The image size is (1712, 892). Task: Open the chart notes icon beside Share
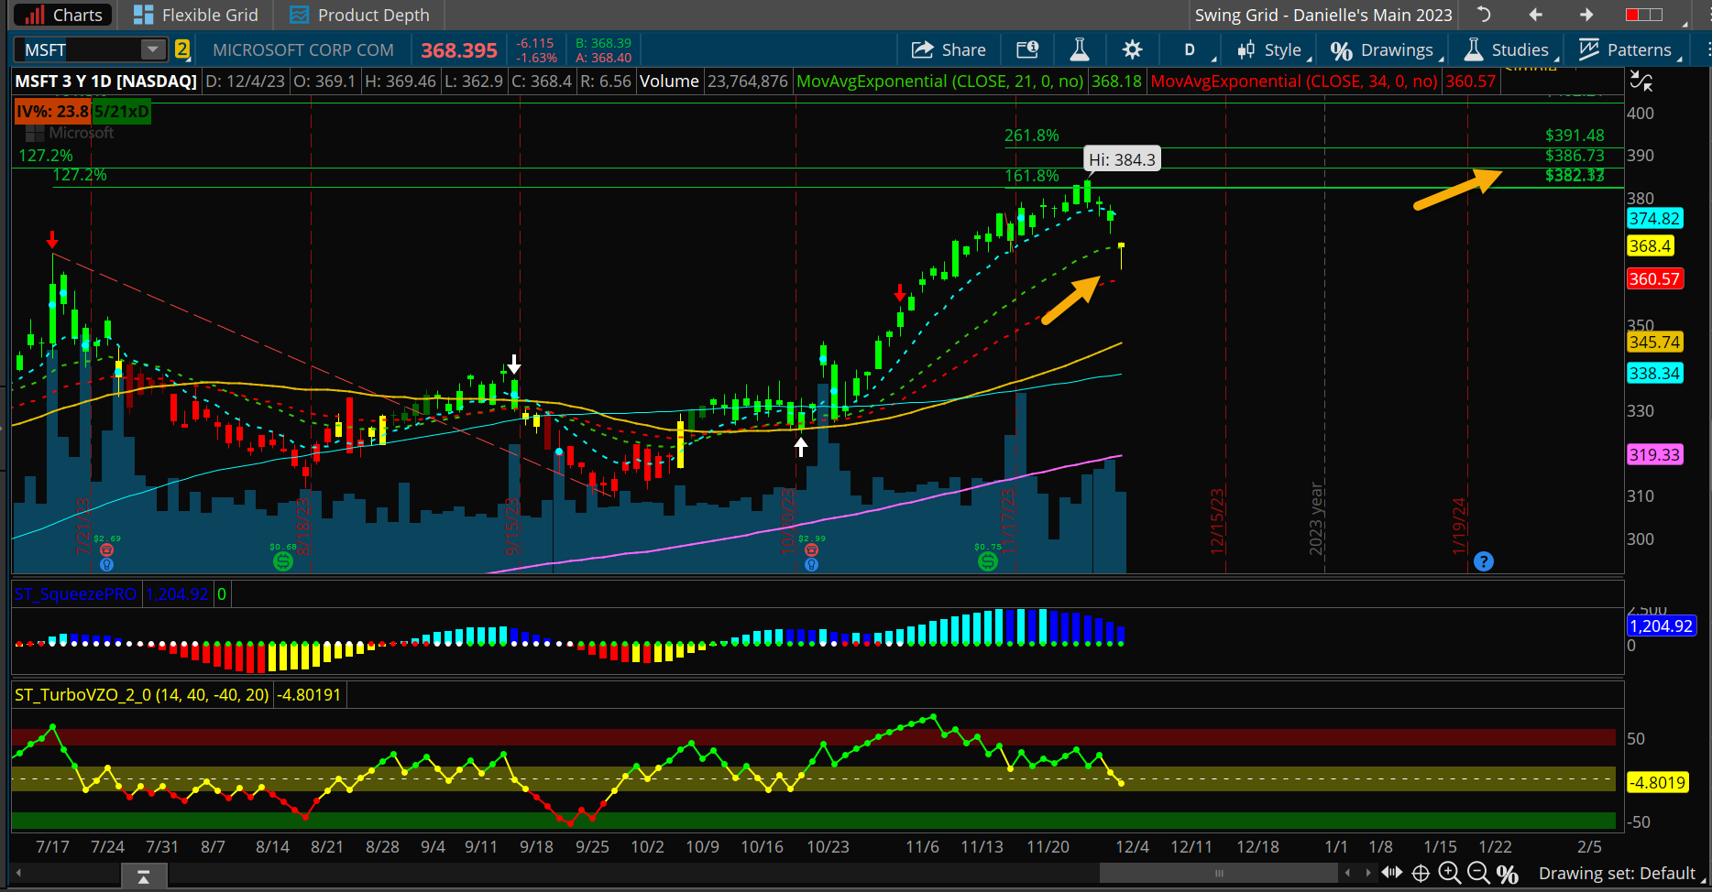(1026, 49)
